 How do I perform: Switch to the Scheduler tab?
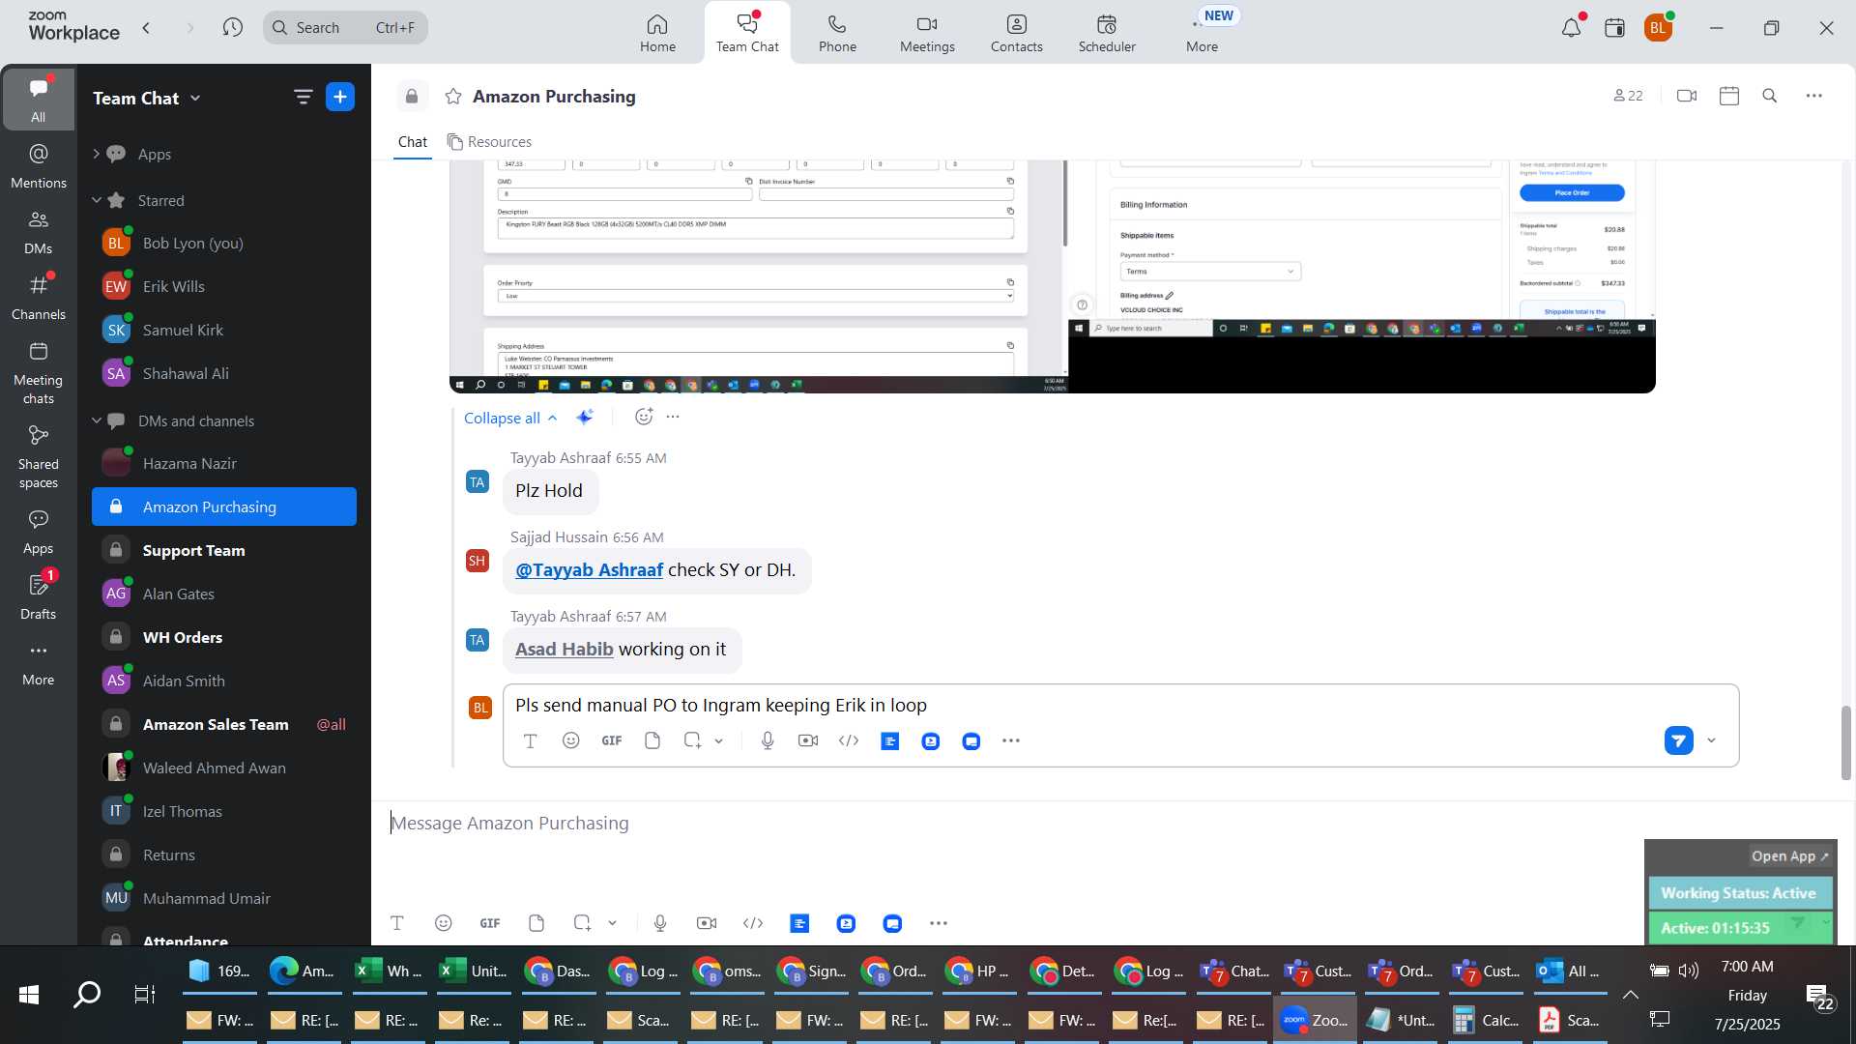click(x=1107, y=33)
